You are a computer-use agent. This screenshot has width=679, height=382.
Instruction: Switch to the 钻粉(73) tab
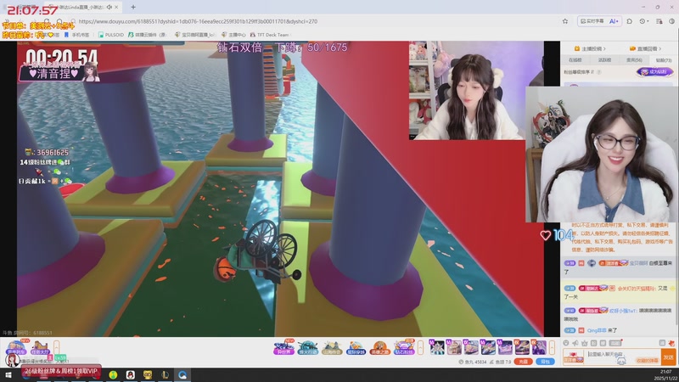pos(664,59)
